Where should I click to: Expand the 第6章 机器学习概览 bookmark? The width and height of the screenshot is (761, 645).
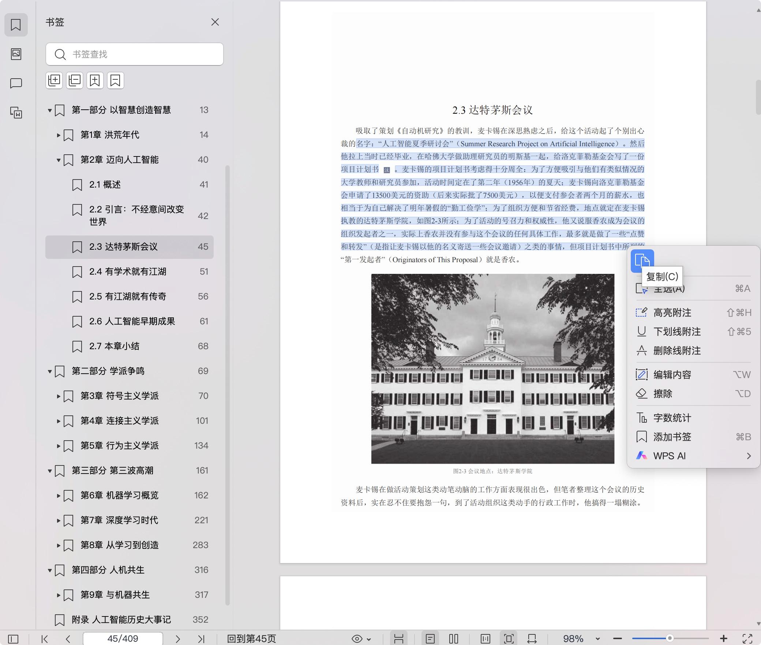tap(59, 495)
